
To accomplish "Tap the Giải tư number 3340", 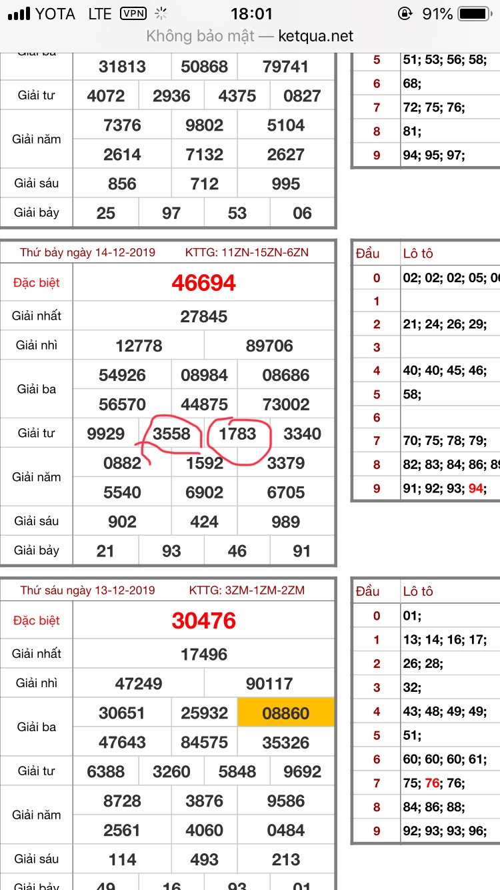I will [303, 434].
